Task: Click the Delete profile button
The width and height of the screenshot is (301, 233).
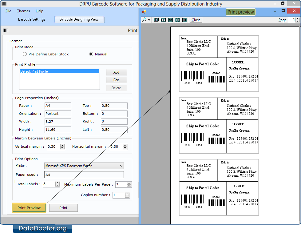Action: coord(116,88)
